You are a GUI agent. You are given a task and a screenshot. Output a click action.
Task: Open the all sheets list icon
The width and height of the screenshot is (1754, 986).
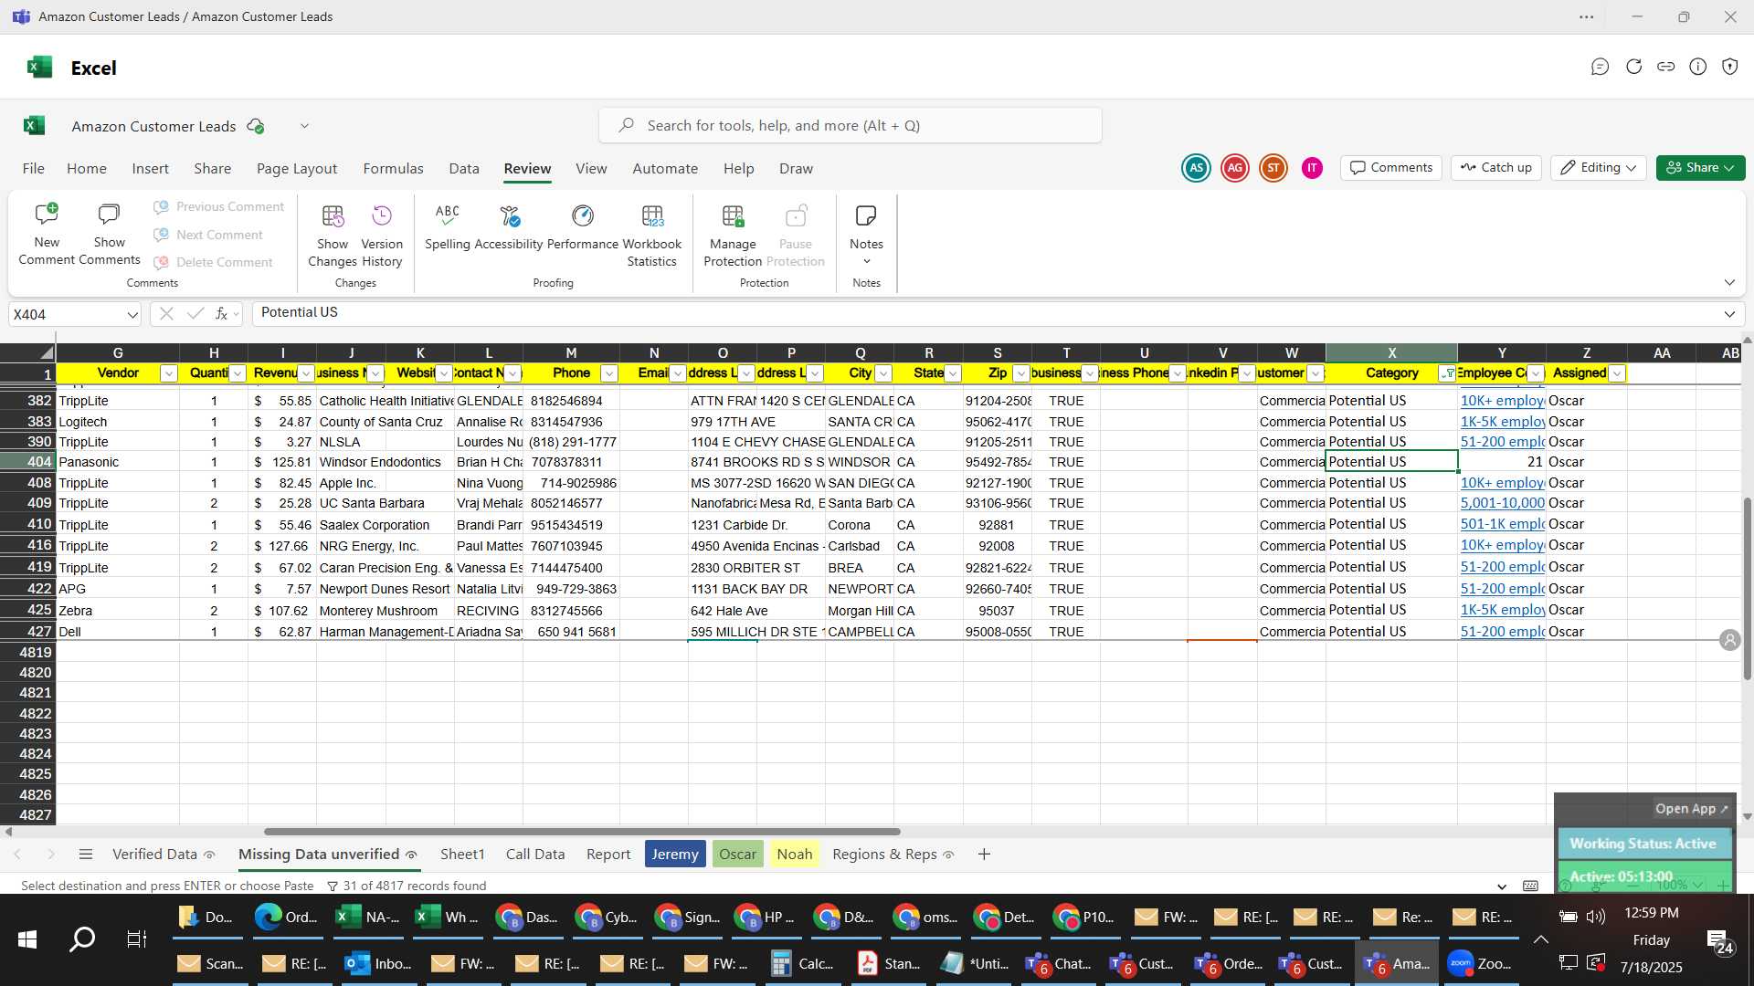(x=86, y=855)
